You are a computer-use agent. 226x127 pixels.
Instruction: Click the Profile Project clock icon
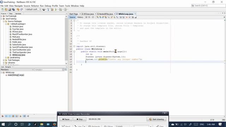[65, 10]
